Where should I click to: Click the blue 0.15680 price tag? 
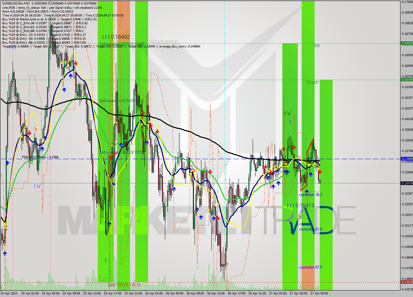(x=407, y=159)
